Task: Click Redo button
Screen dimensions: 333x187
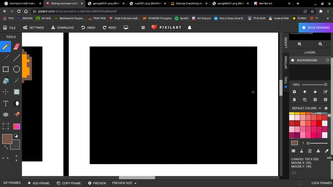Action: (x=109, y=28)
